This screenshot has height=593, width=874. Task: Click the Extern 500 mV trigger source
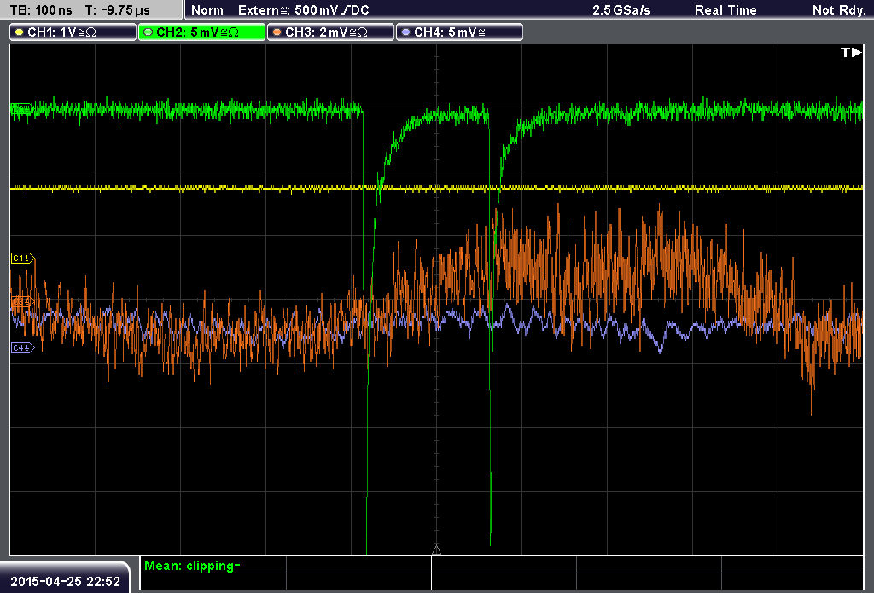click(303, 10)
